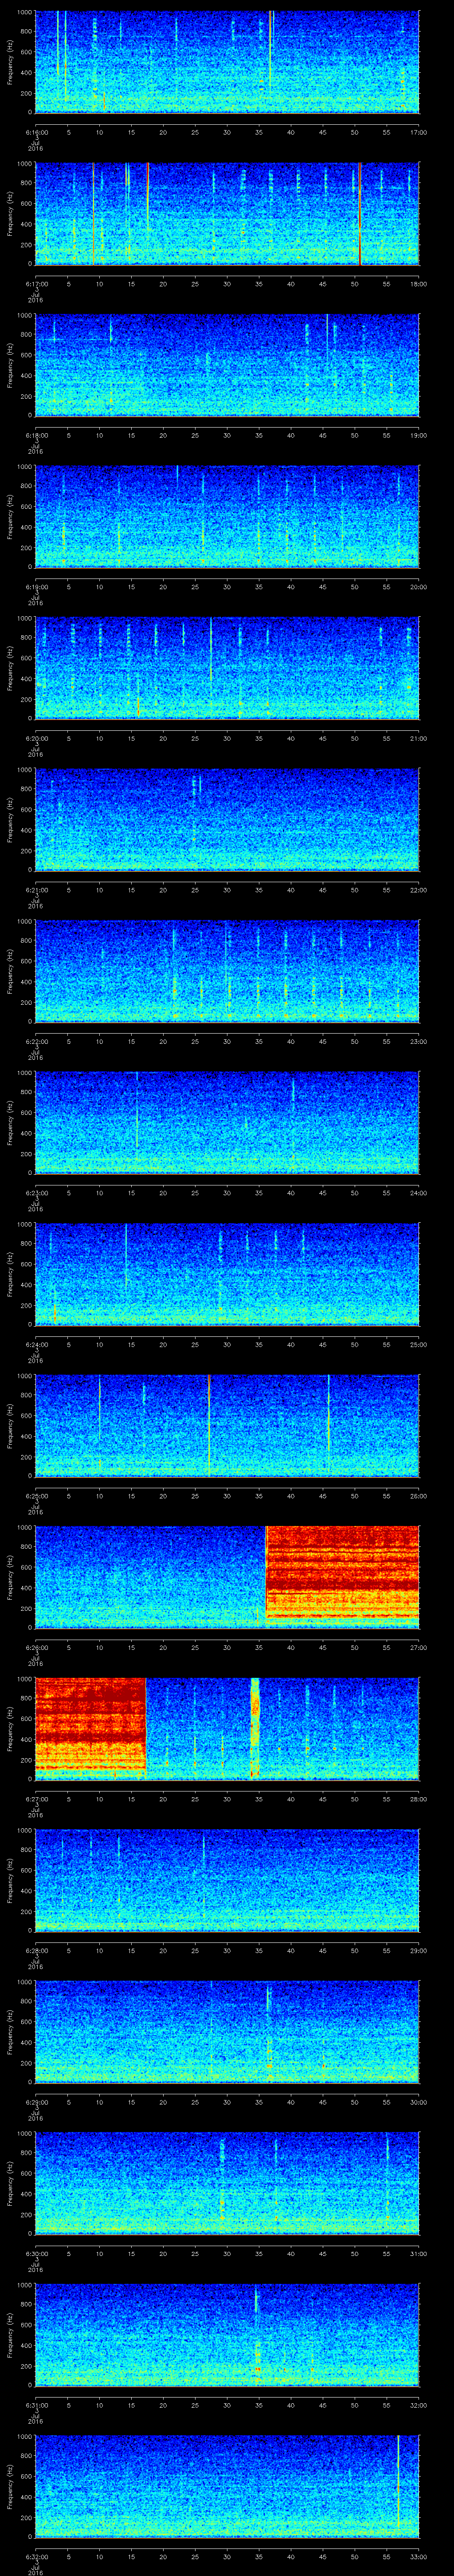Image resolution: width=454 pixels, height=2576 pixels.
Task: Click the 33:00 end time label
Action: pyautogui.click(x=418, y=2556)
